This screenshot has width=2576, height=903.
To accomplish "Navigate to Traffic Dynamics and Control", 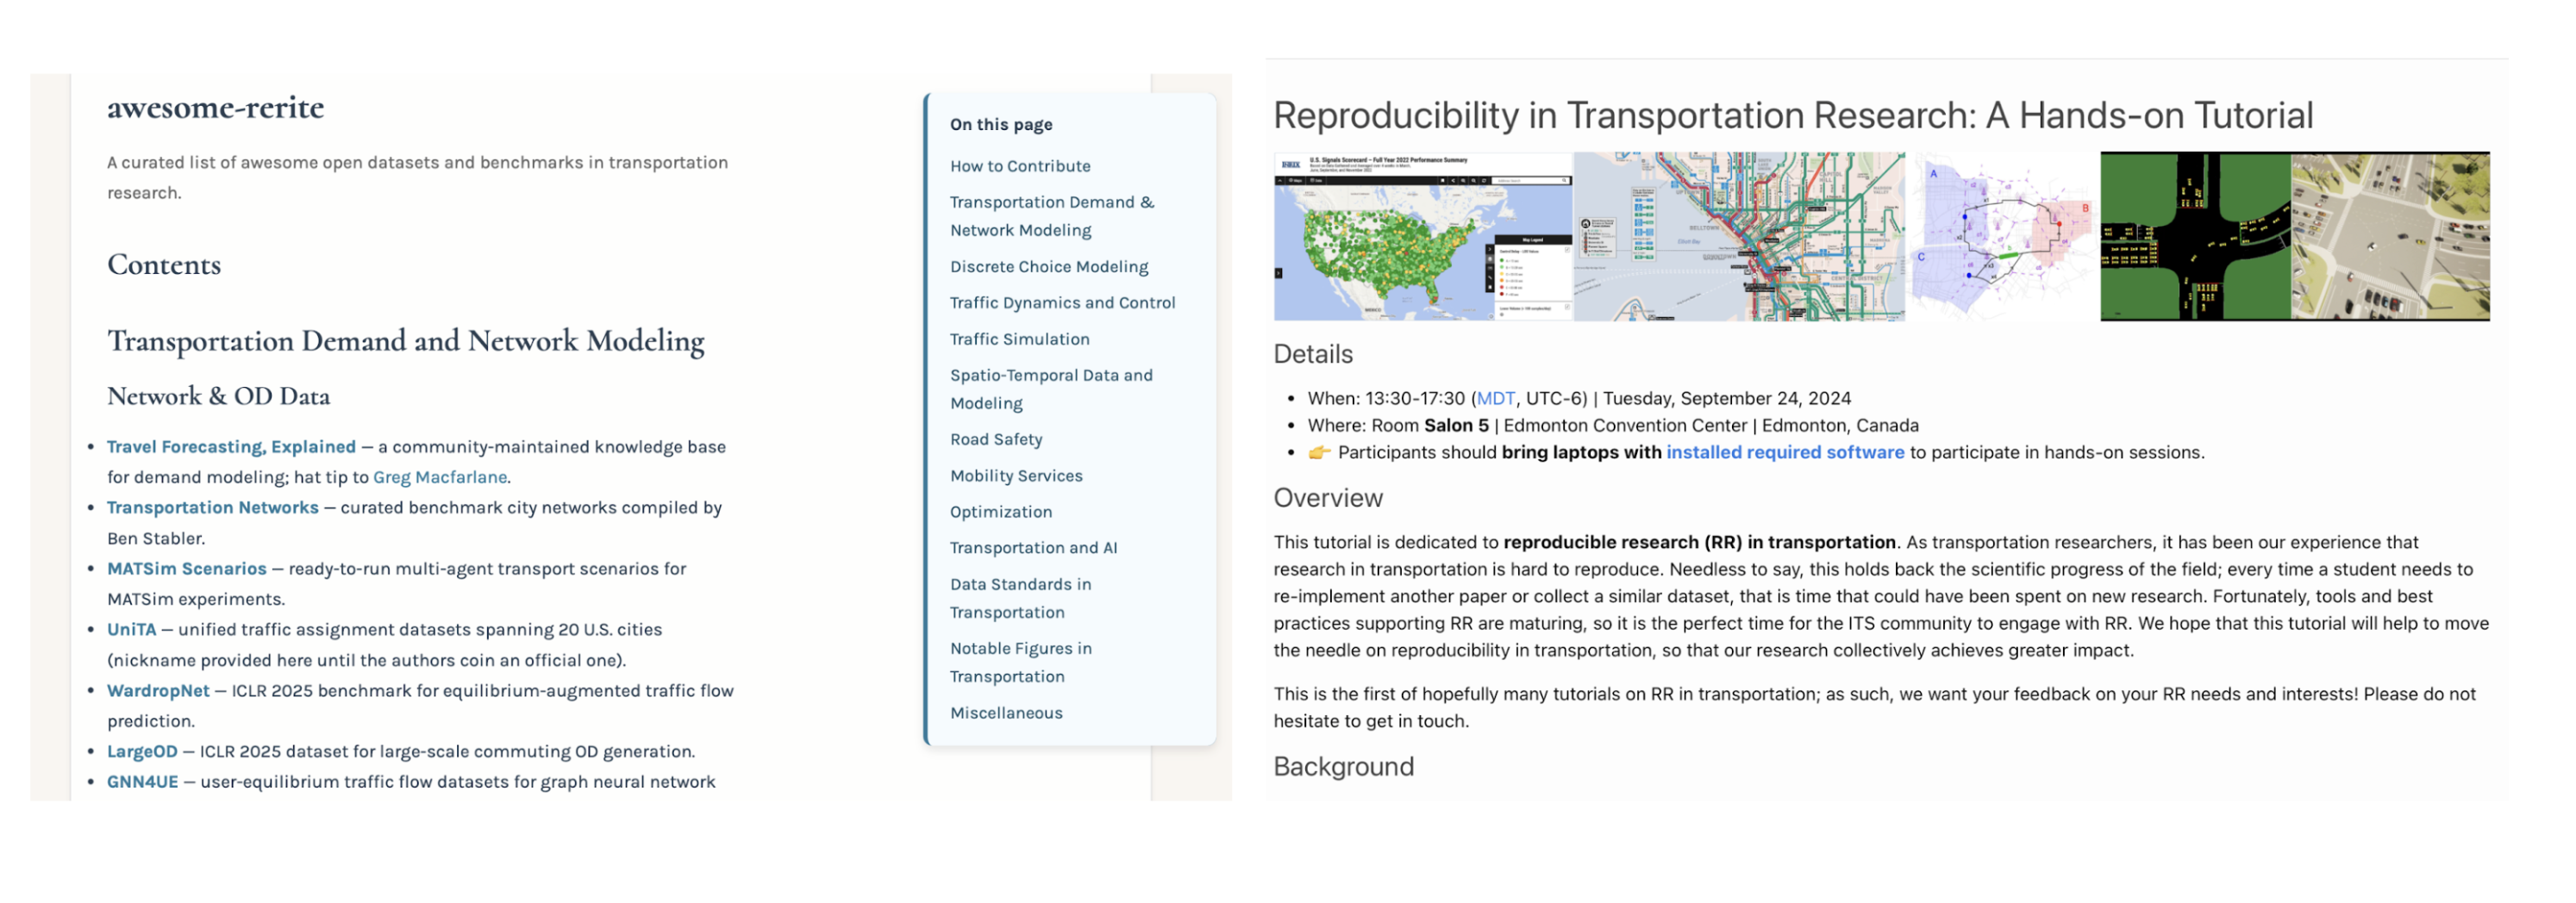I will 1061,302.
